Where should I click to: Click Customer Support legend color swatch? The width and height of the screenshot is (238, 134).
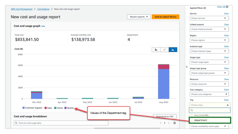tap(24, 108)
